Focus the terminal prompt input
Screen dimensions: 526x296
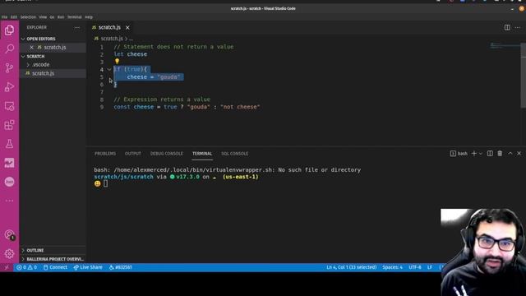105,183
